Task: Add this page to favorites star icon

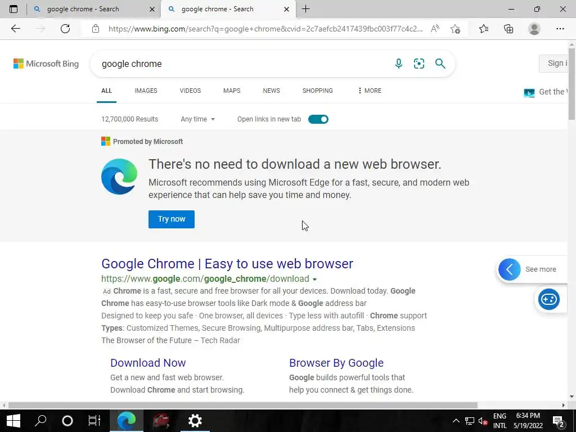Action: pyautogui.click(x=455, y=29)
